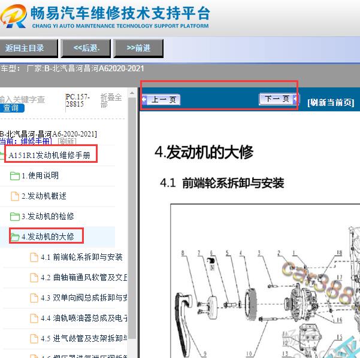This screenshot has height=358, width=360.
Task: Click document icon of 4.3 双单向阀总成
Action: [x=34, y=298]
